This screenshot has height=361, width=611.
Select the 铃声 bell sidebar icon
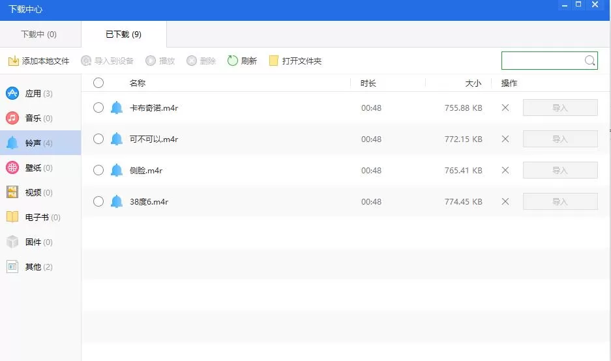(x=12, y=143)
